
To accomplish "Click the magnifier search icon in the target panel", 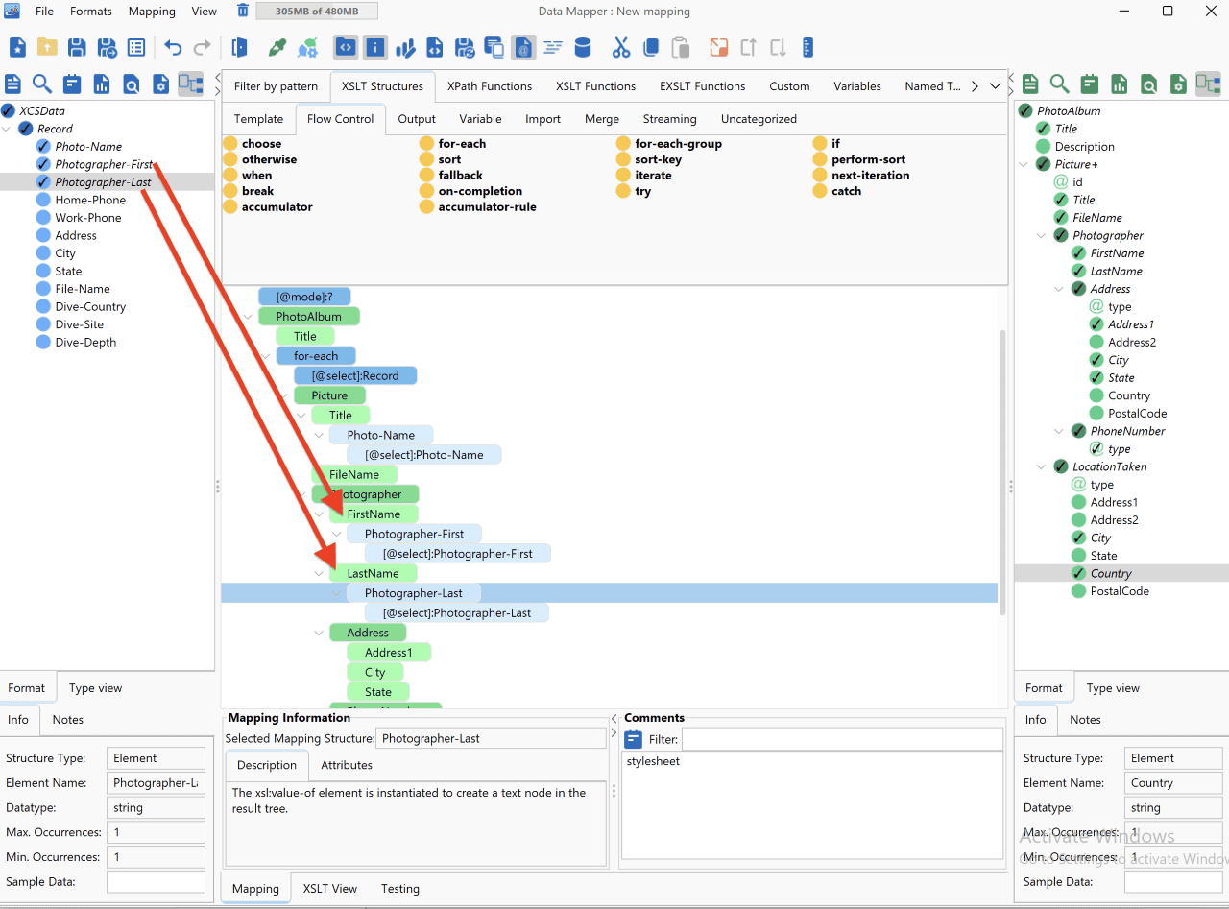I will pyautogui.click(x=1059, y=84).
